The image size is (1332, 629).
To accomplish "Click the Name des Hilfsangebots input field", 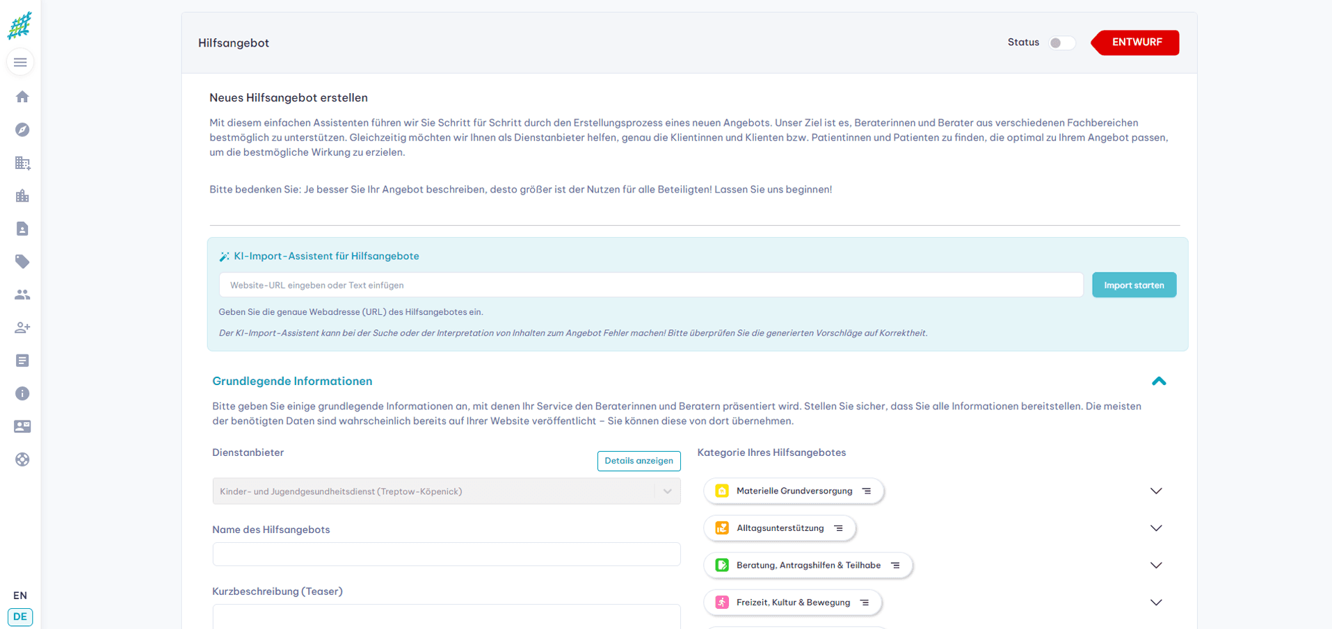I will (x=447, y=554).
